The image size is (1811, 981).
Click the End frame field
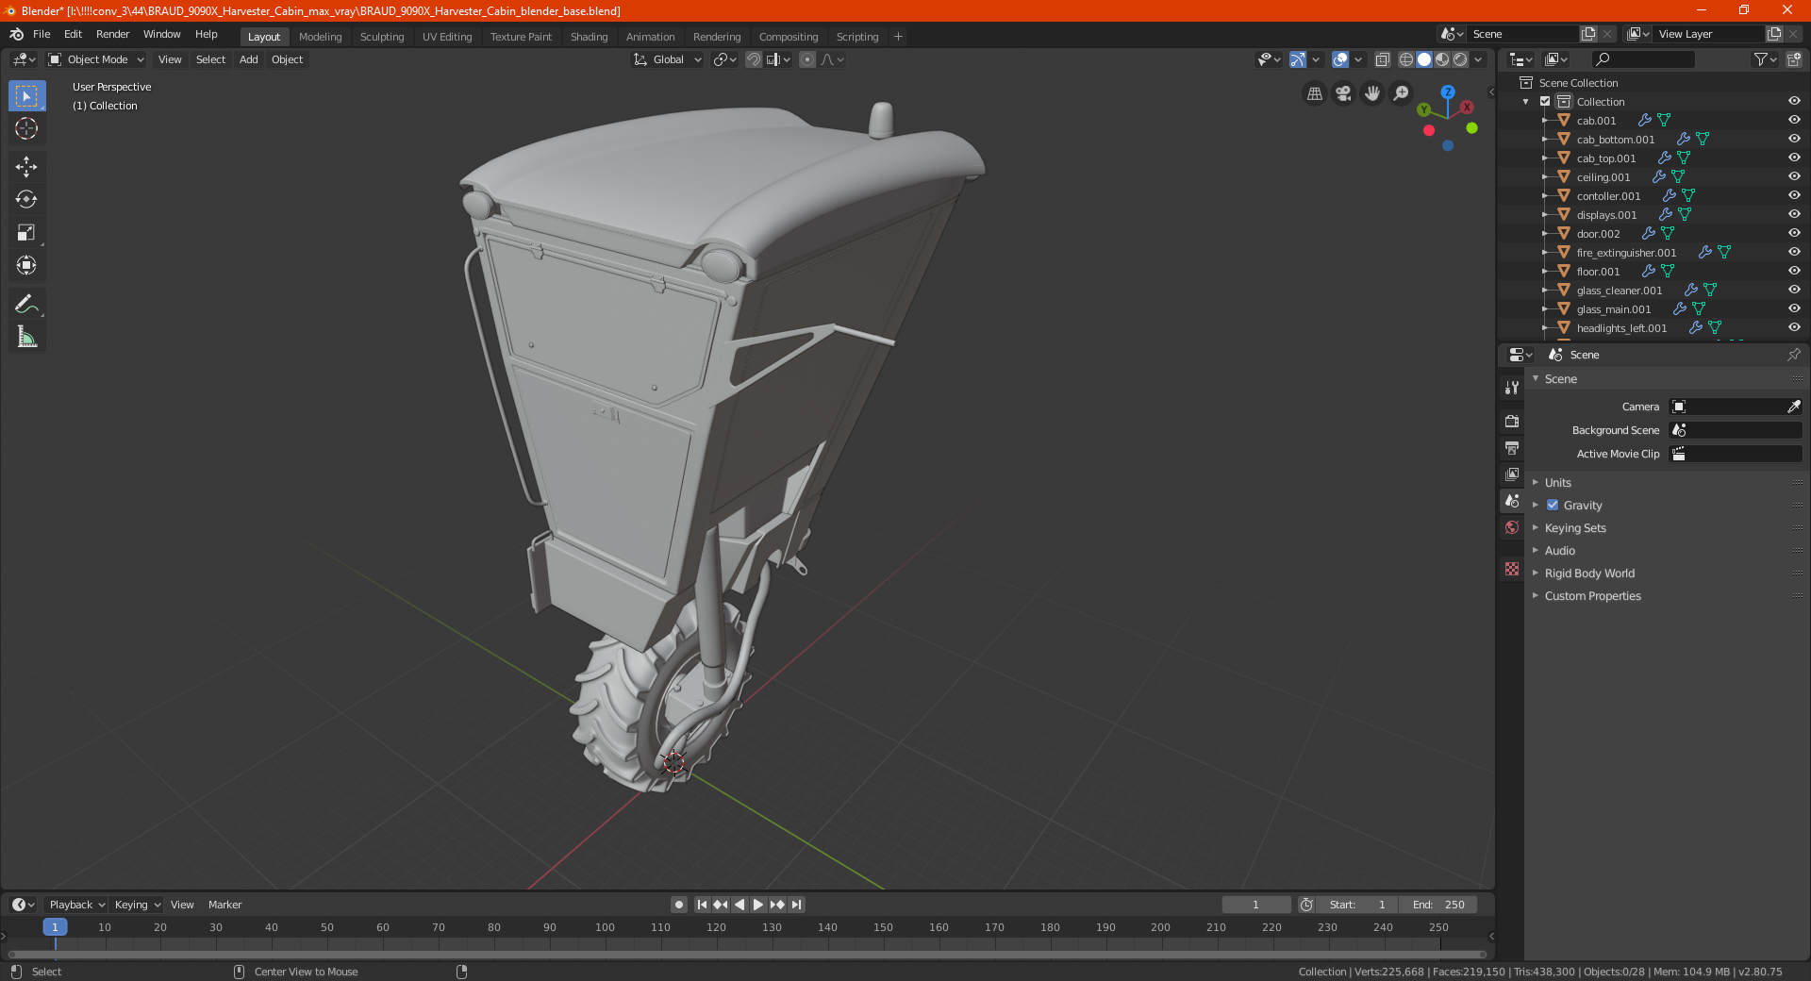click(1438, 905)
